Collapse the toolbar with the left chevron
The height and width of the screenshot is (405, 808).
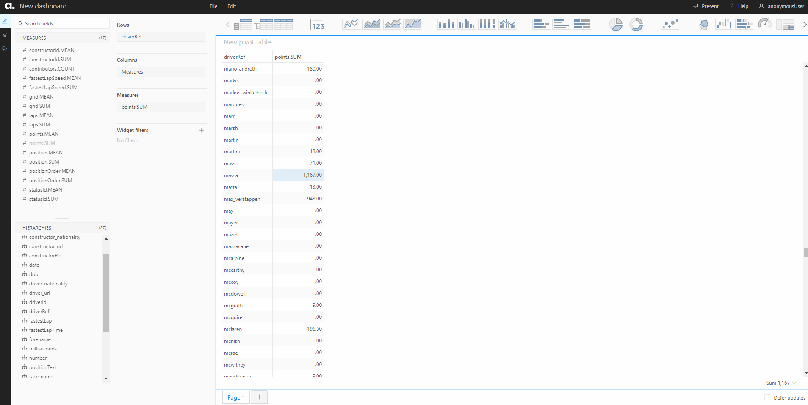coord(227,25)
